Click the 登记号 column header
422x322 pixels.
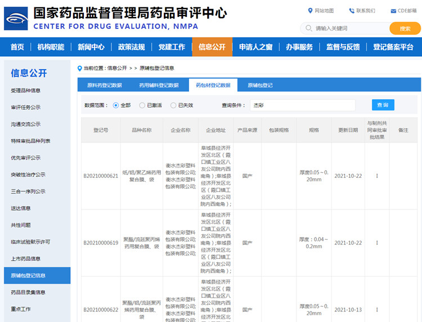[x=101, y=130]
